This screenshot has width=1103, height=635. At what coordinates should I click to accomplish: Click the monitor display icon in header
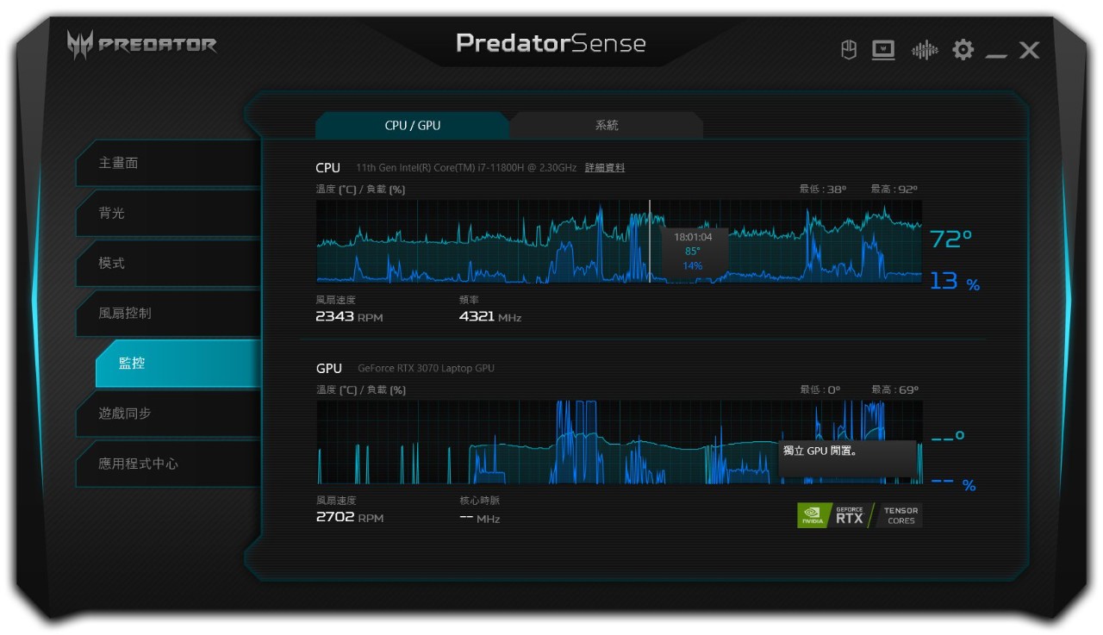click(883, 50)
